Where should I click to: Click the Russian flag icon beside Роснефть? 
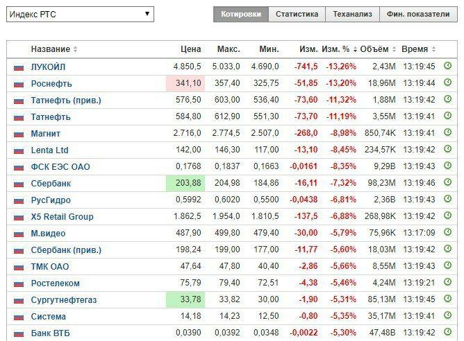pyautogui.click(x=19, y=85)
